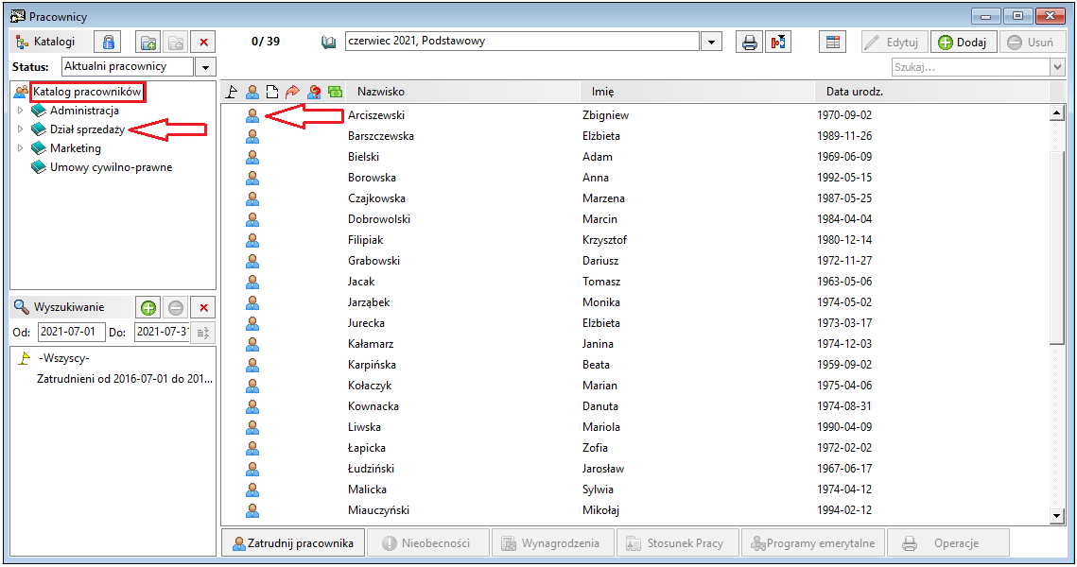The image size is (1077, 567).
Task: Click the printer icon in the toolbar
Action: [x=750, y=42]
